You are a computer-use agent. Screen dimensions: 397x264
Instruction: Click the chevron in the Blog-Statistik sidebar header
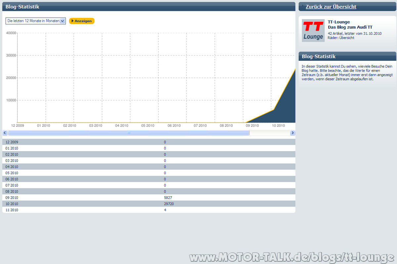[303, 56]
